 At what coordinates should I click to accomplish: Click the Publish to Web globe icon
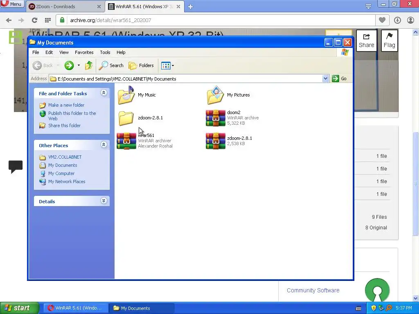coord(43,114)
